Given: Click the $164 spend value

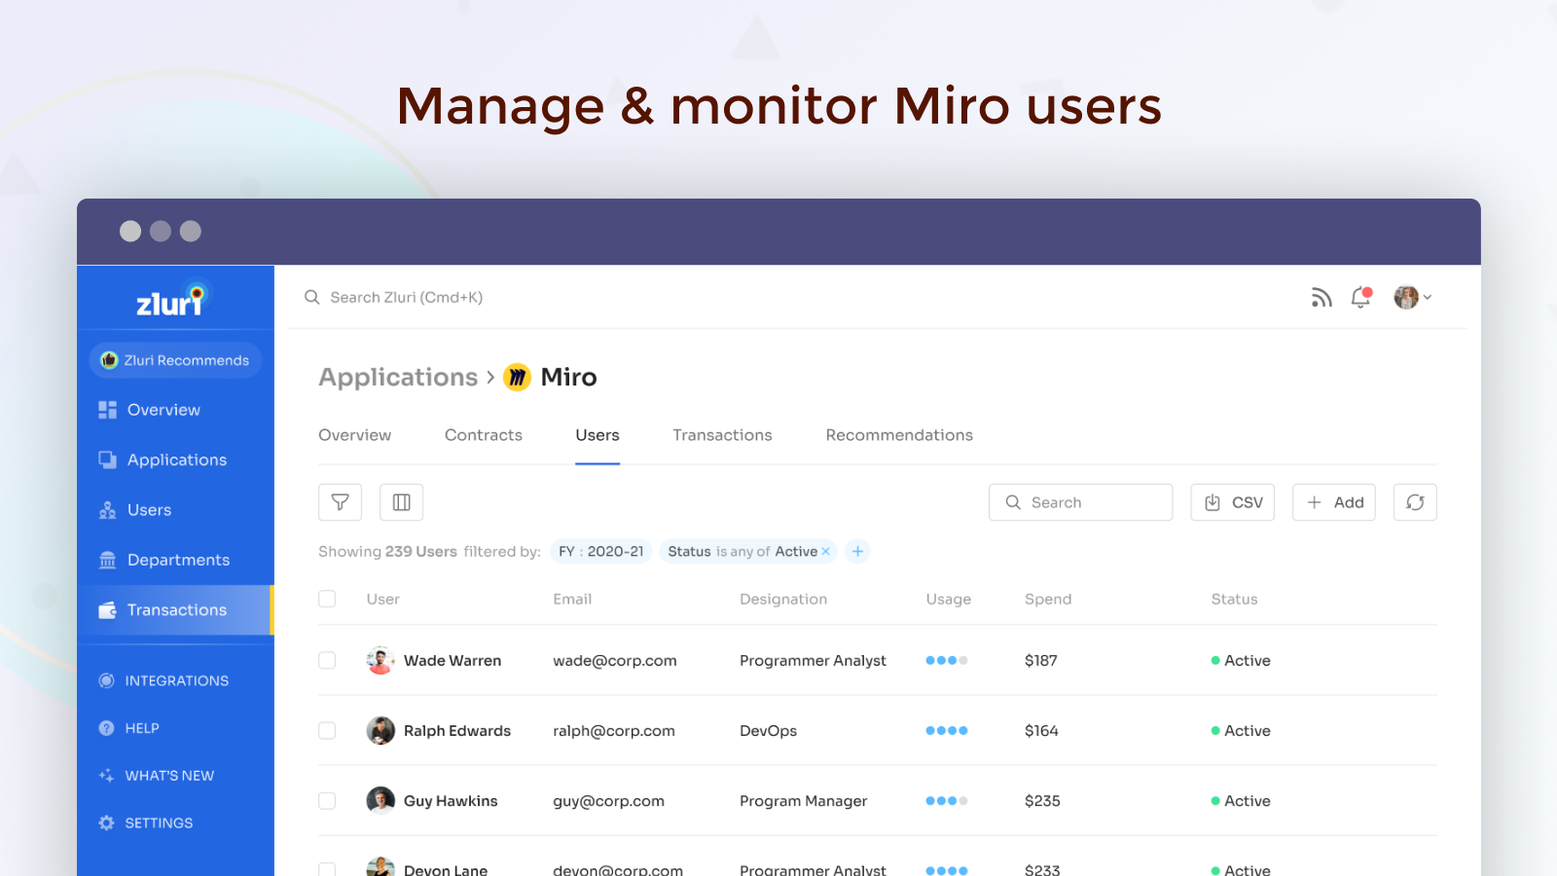Looking at the screenshot, I should tap(1041, 730).
